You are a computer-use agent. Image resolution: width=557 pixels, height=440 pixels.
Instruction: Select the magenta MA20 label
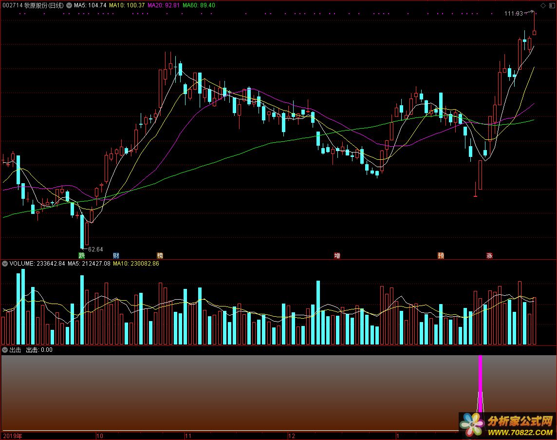coord(164,5)
